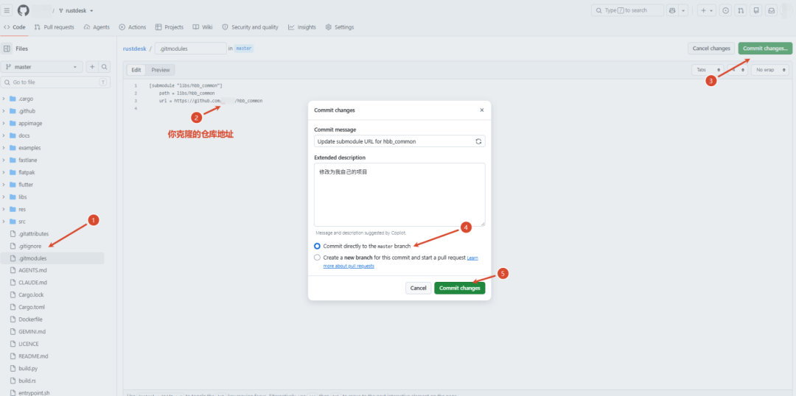Open the create new plus menu

706,10
